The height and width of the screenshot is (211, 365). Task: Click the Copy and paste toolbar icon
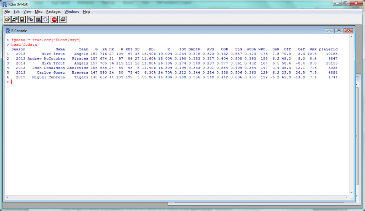(x=45, y=19)
